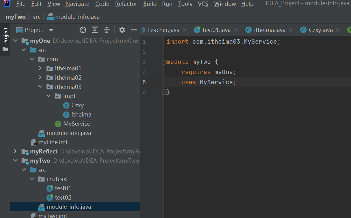
Task: Toggle the Project side tool window tab
Action: tap(5, 39)
